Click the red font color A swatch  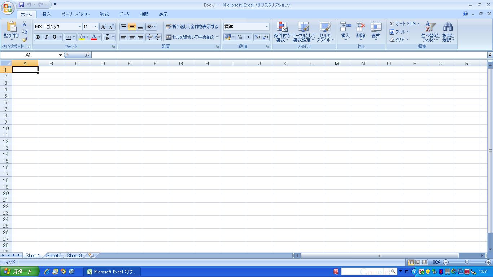point(94,37)
